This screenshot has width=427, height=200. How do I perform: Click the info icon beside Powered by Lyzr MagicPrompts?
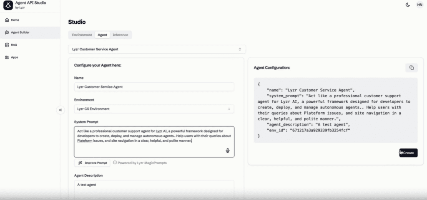click(x=115, y=163)
